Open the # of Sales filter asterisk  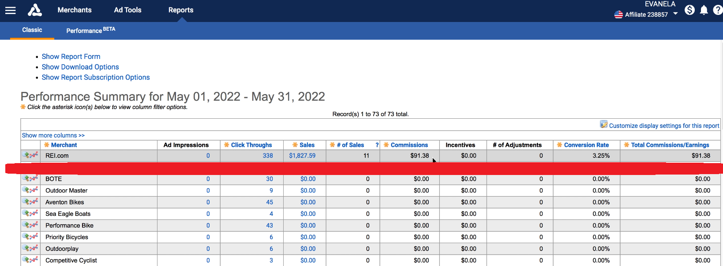coord(333,145)
